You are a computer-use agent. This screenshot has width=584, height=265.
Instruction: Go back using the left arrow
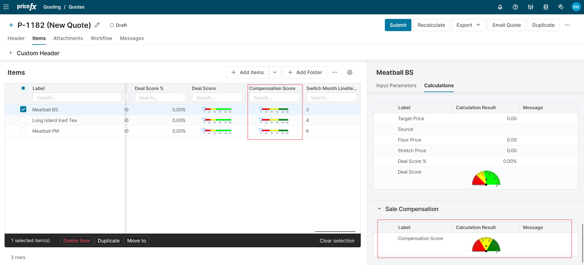(11, 25)
